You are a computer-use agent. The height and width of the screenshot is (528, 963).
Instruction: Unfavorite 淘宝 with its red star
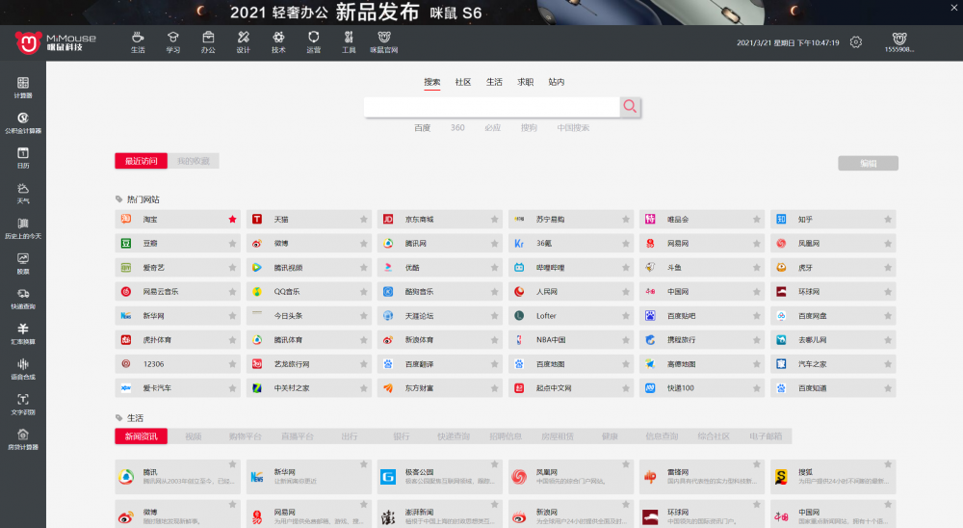click(232, 220)
